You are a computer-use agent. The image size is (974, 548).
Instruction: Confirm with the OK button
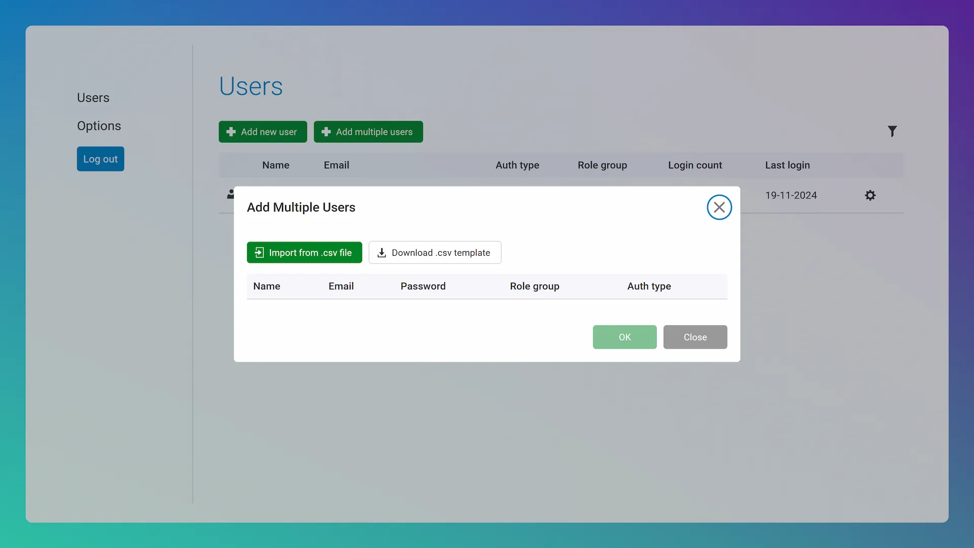click(624, 337)
